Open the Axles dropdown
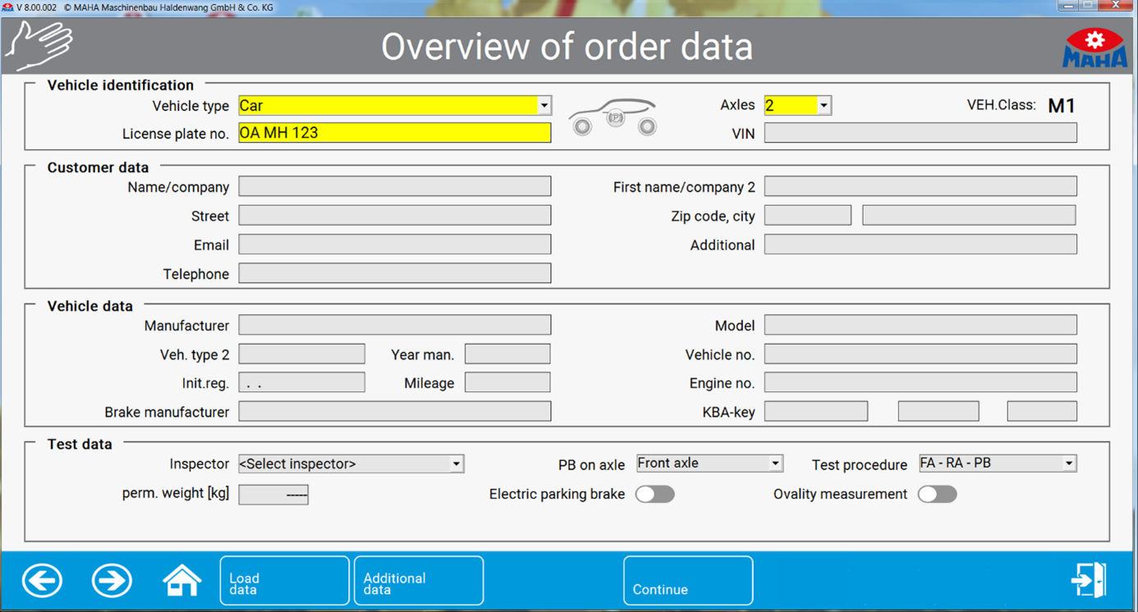The image size is (1138, 612). (797, 105)
